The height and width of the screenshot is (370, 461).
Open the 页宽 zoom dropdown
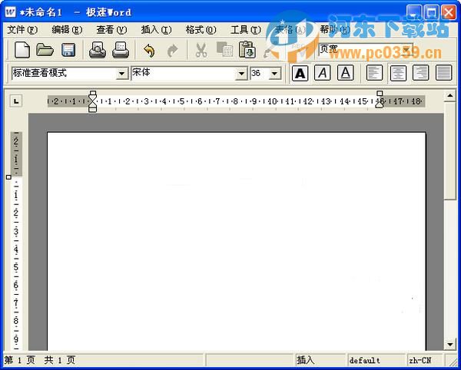pyautogui.click(x=407, y=50)
